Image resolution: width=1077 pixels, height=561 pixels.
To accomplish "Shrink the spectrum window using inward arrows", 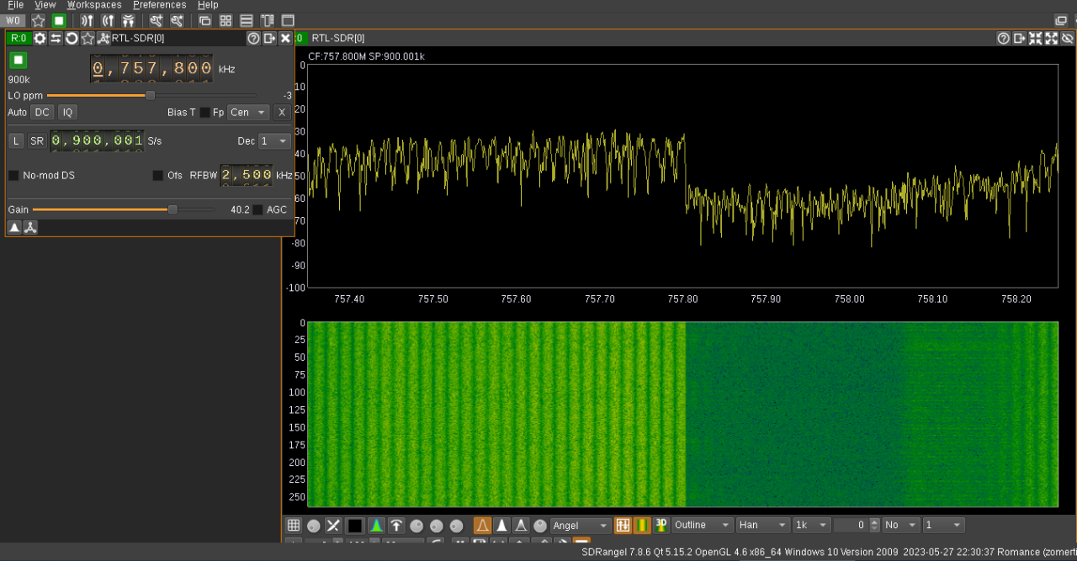I will point(1035,38).
